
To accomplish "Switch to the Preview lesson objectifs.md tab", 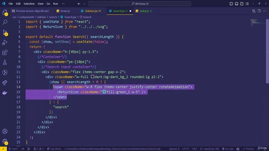I will (30, 11).
